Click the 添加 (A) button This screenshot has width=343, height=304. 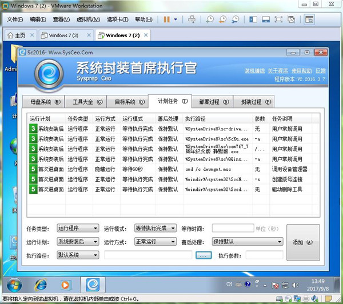tap(303, 242)
